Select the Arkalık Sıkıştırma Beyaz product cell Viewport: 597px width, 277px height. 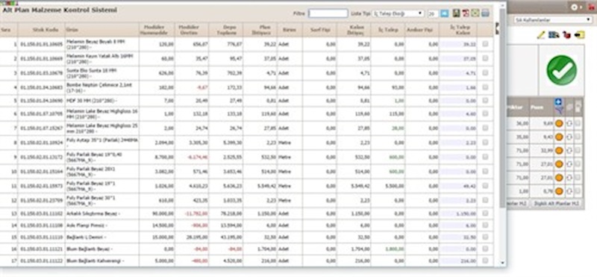[x=102, y=214]
